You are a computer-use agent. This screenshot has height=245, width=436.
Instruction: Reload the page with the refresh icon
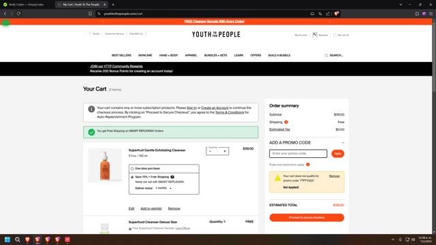click(18, 14)
